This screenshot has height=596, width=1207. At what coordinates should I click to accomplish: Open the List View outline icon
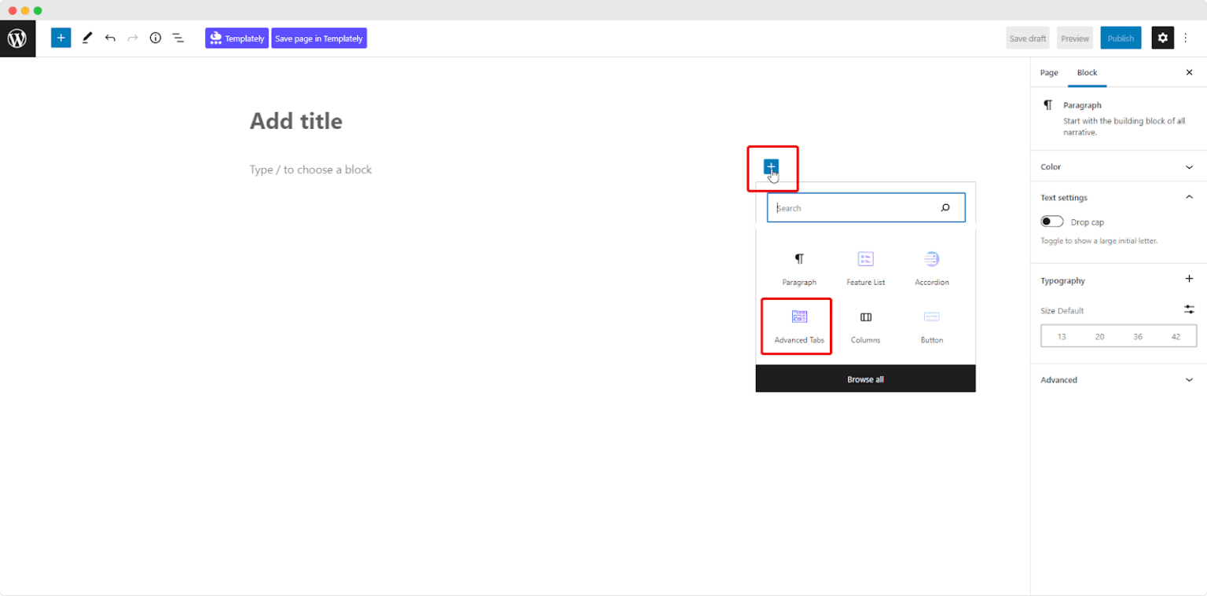(x=178, y=37)
